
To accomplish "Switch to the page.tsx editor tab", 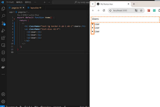I will 16,8.
